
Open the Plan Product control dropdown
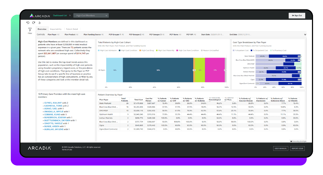[x=71, y=34]
